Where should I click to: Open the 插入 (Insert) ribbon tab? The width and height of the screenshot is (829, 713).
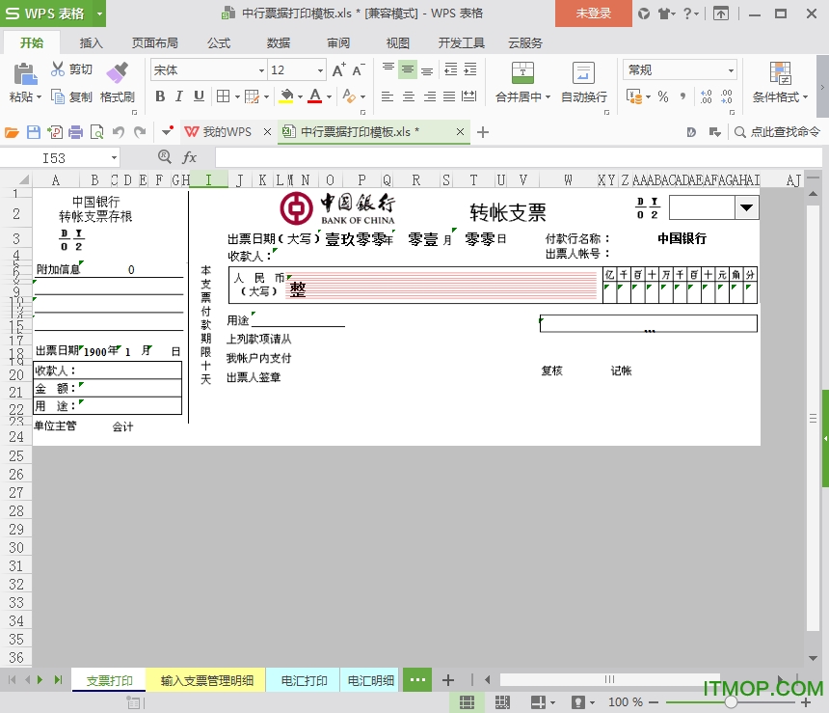(x=91, y=42)
